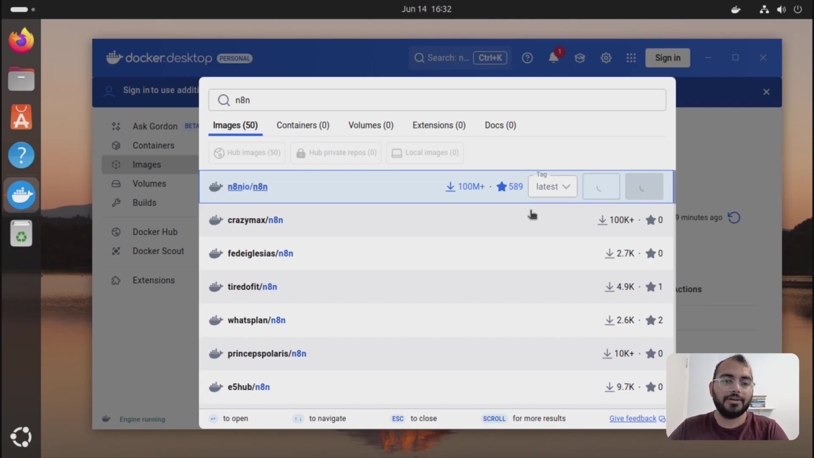
Task: Open the Docker help question-mark icon
Action: coord(527,58)
